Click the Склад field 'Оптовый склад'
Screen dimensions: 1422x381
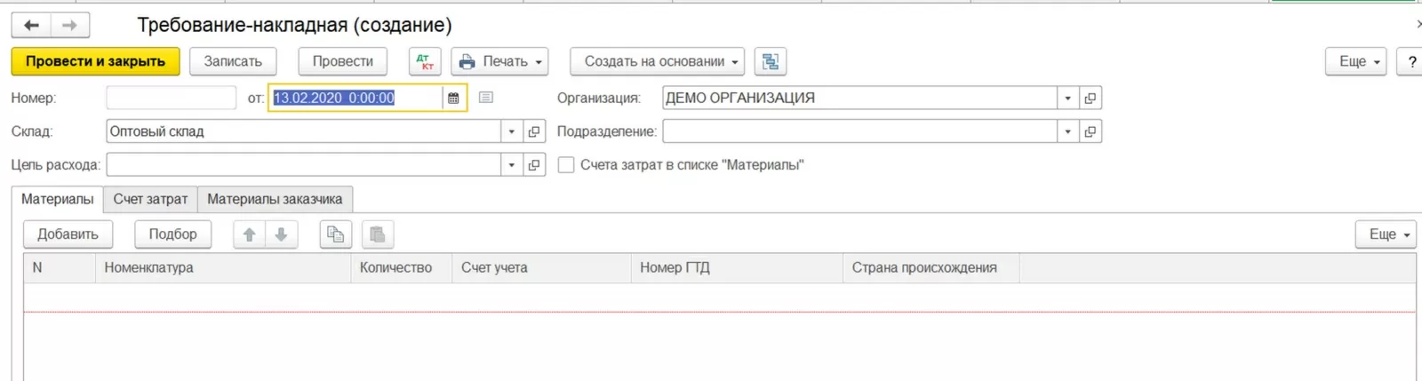[303, 131]
